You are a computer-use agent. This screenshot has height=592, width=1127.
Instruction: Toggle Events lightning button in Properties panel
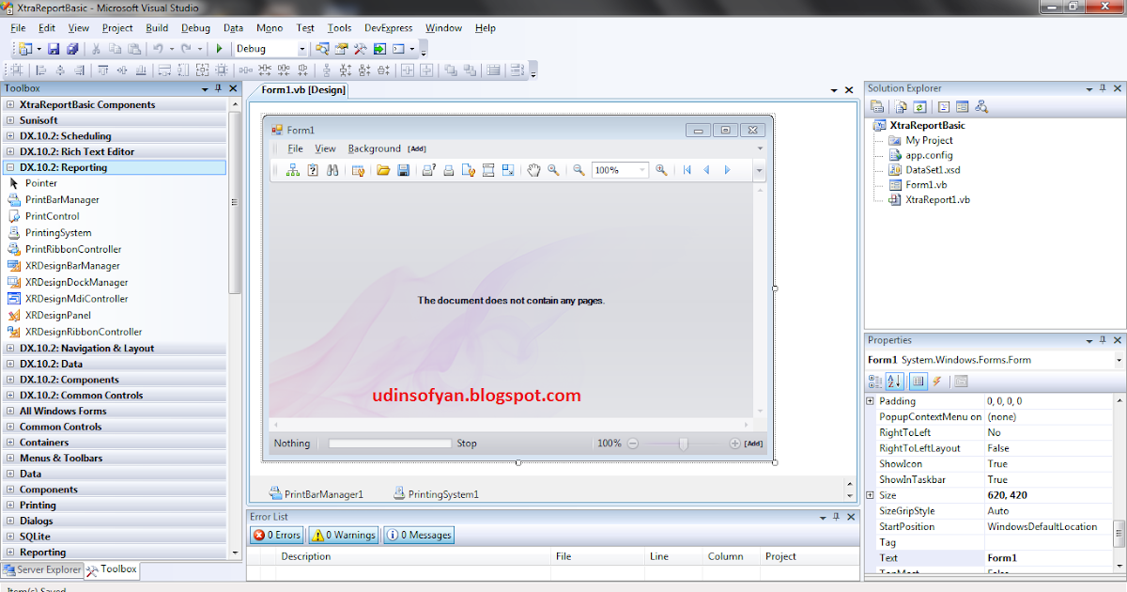937,381
